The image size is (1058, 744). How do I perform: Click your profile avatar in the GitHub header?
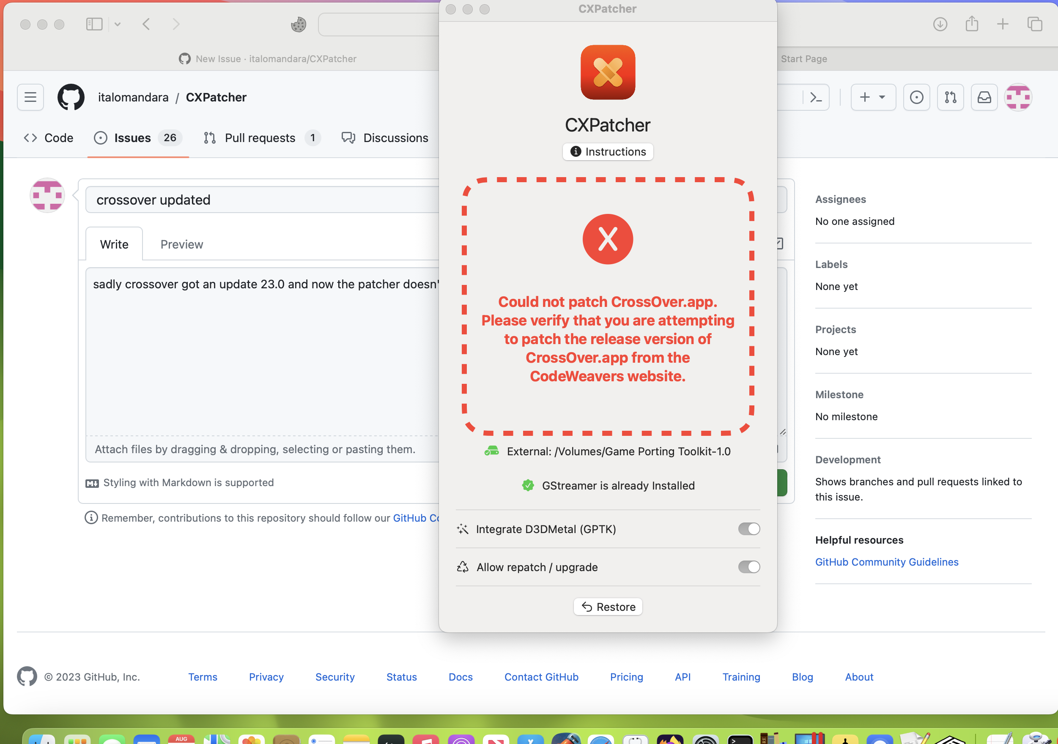click(x=1018, y=97)
